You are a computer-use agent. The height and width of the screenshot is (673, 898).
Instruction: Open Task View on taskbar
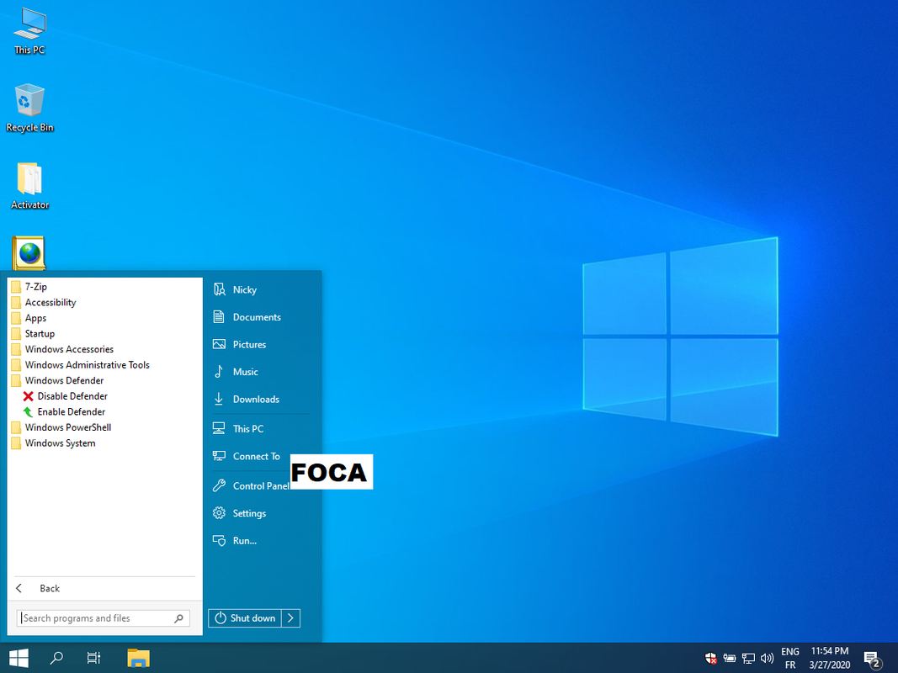click(93, 658)
